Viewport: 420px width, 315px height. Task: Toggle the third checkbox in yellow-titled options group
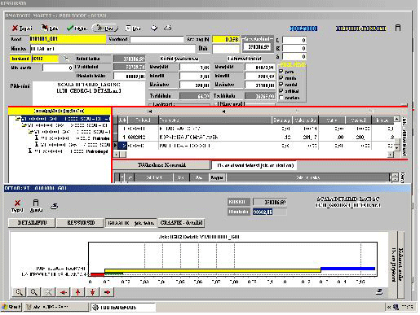click(x=281, y=85)
